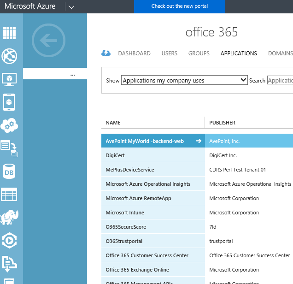The image size is (293, 284).
Task: Open HDInsight elephant icon in sidebar
Action: pos(9,217)
